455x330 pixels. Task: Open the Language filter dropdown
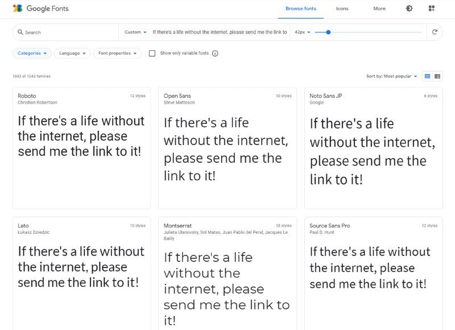tap(71, 53)
